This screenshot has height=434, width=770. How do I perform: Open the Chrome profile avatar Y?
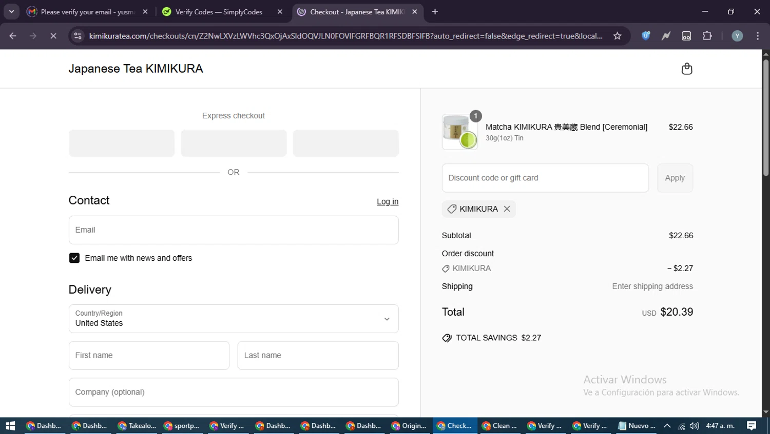click(737, 36)
